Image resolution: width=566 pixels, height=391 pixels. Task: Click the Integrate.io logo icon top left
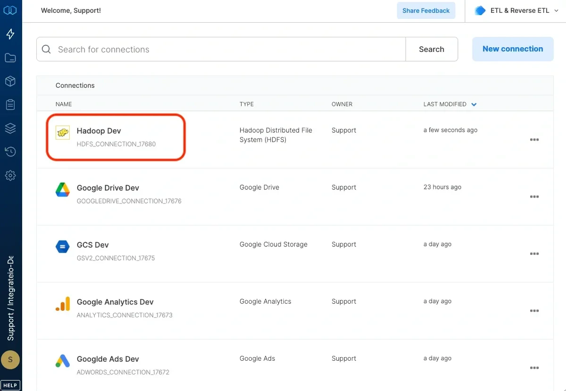point(10,10)
